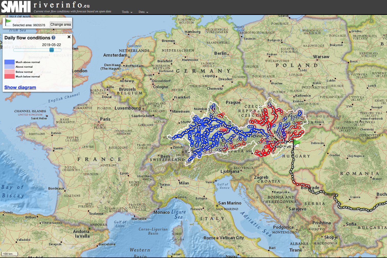
Task: Click the Podgorica label on map
Action: tap(283, 227)
